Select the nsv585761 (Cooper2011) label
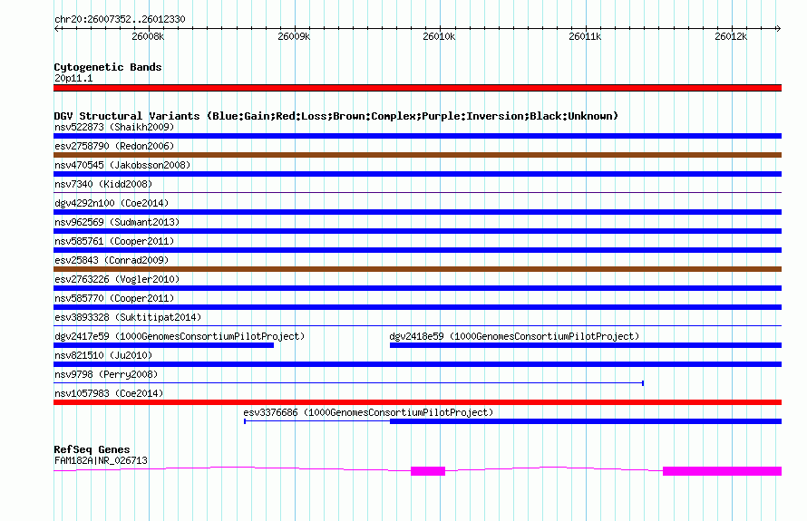The width and height of the screenshot is (807, 521). pyautogui.click(x=114, y=241)
